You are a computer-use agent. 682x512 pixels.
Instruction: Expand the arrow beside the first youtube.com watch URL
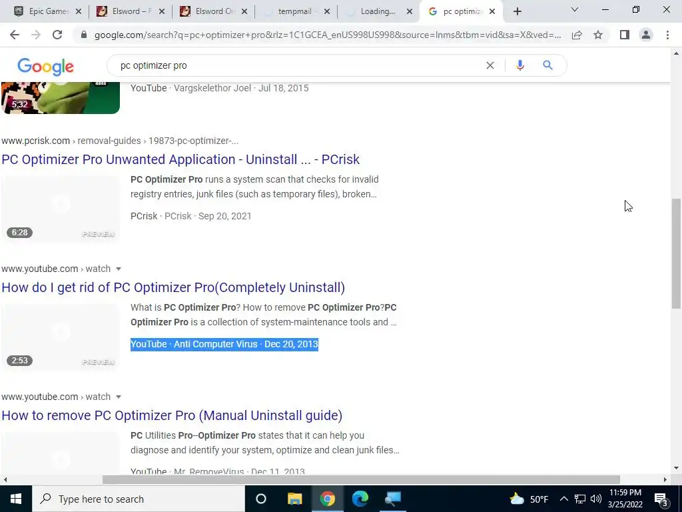click(119, 269)
